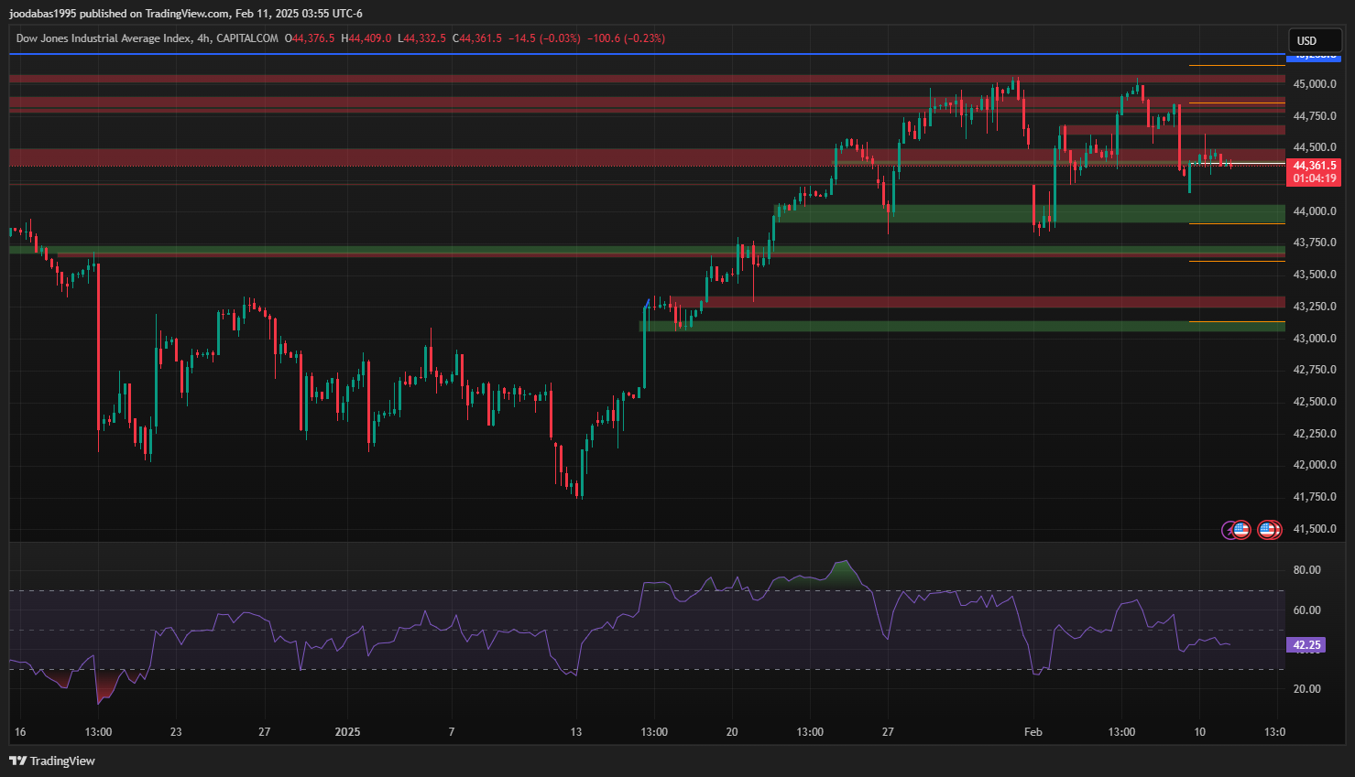Click the RSI 60.00 scale label
Image resolution: width=1355 pixels, height=777 pixels.
click(x=1306, y=610)
